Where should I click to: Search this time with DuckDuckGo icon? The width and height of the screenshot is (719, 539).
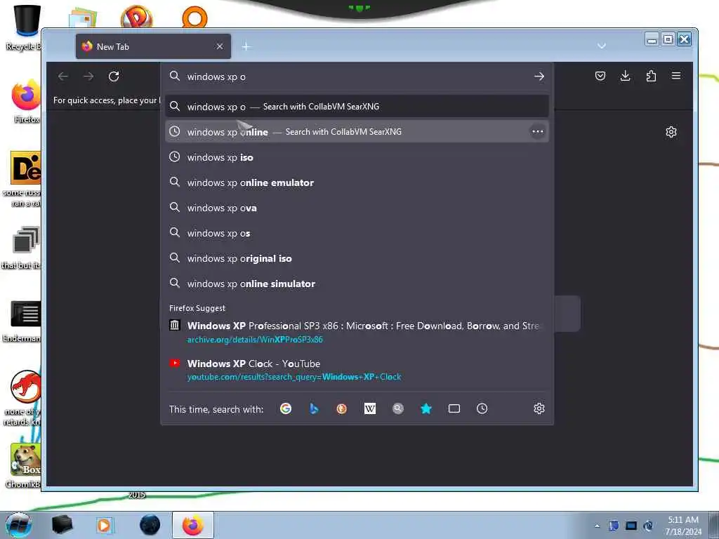[x=342, y=408]
